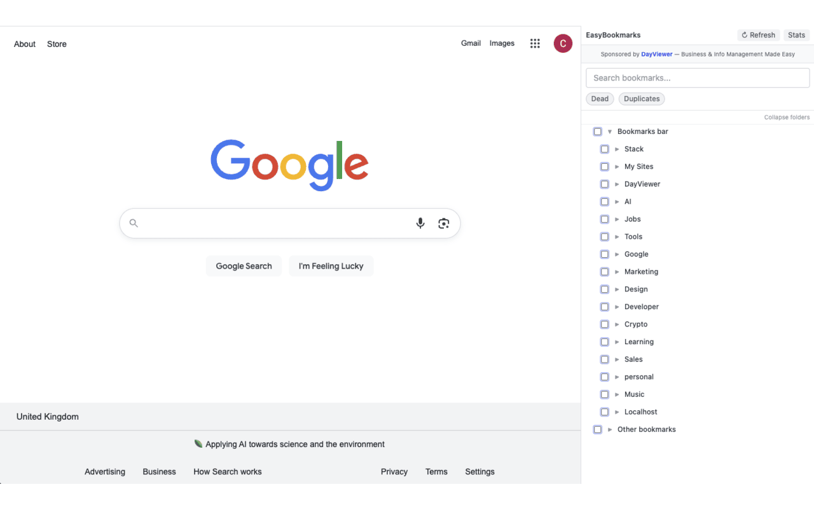Select the Crypto folder label
The image size is (814, 508).
click(636, 324)
